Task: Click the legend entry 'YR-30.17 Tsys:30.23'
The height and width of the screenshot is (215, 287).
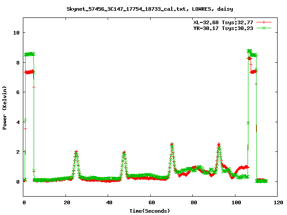Action: [x=223, y=28]
